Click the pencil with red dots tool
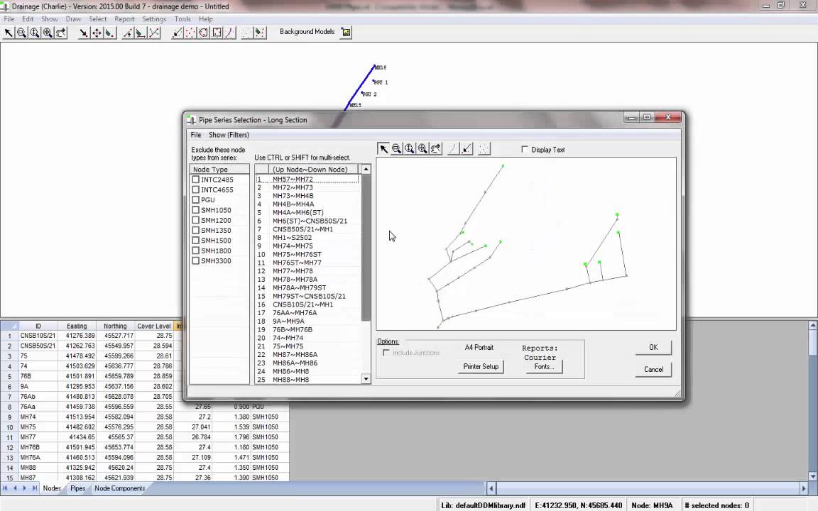818x511 pixels. click(x=260, y=33)
